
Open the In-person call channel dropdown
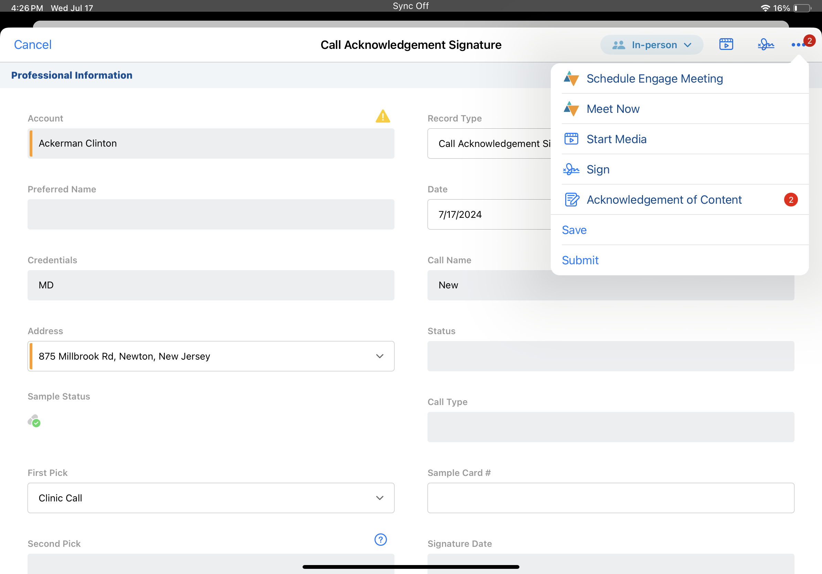651,45
